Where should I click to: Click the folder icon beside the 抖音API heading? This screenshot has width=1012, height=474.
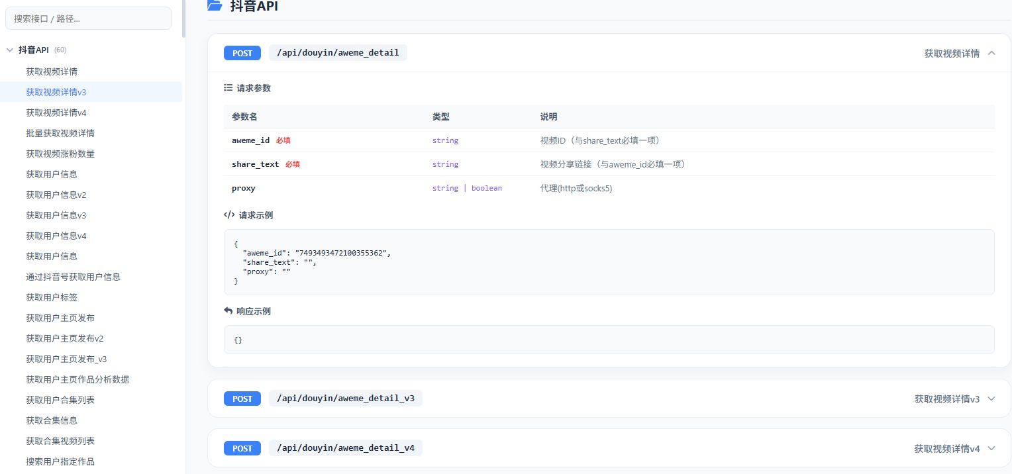click(215, 5)
